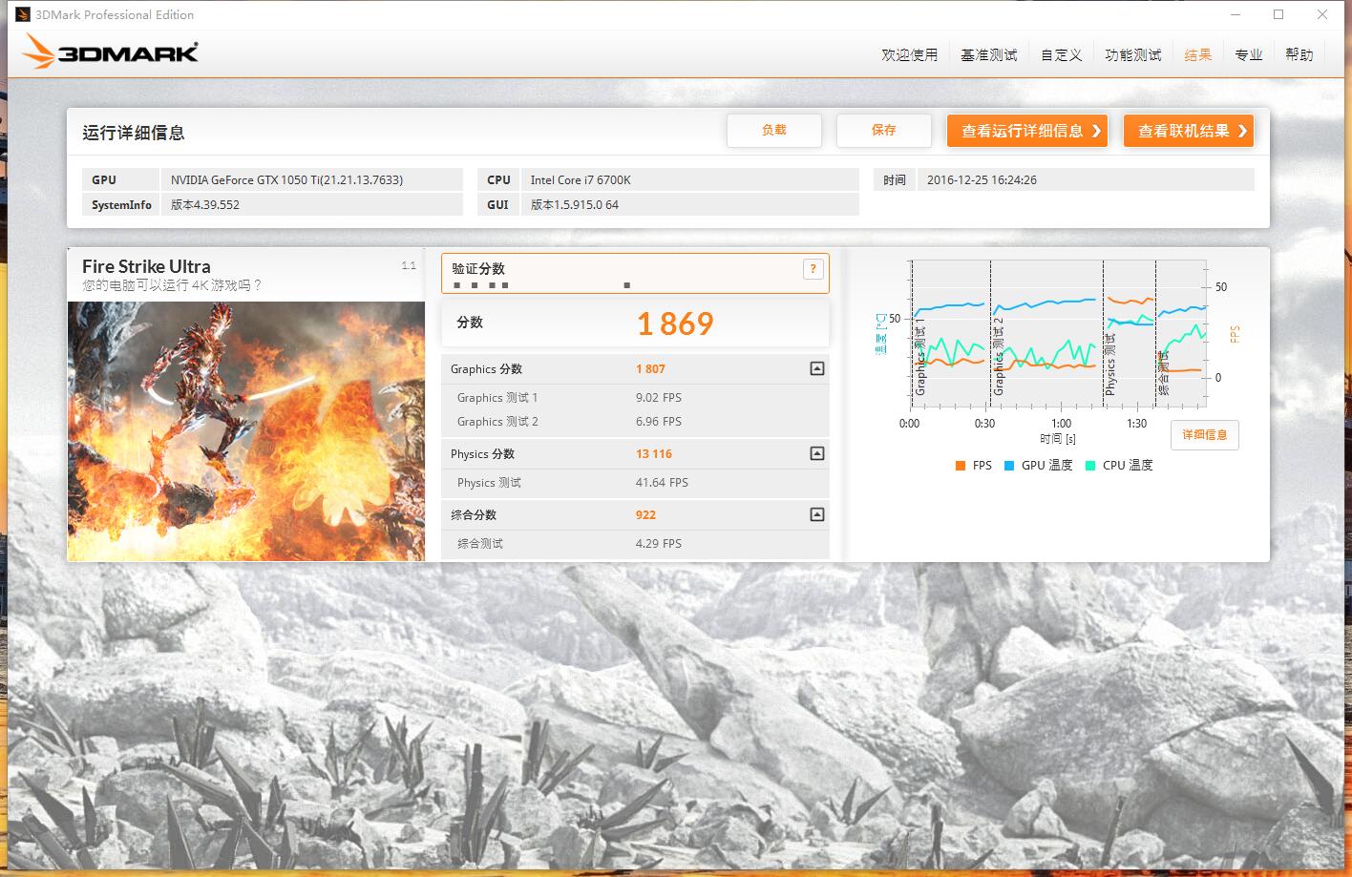Switch to the 基准测试 tab
Screen dimensions: 1352x877
click(x=988, y=54)
